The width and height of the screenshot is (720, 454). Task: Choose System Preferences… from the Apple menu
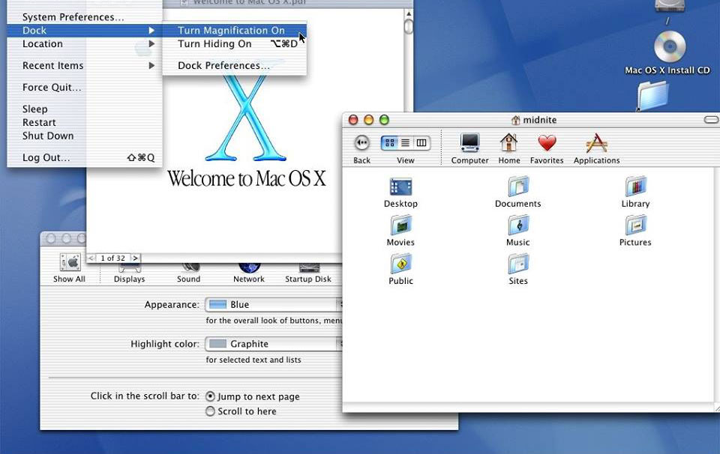click(85, 17)
